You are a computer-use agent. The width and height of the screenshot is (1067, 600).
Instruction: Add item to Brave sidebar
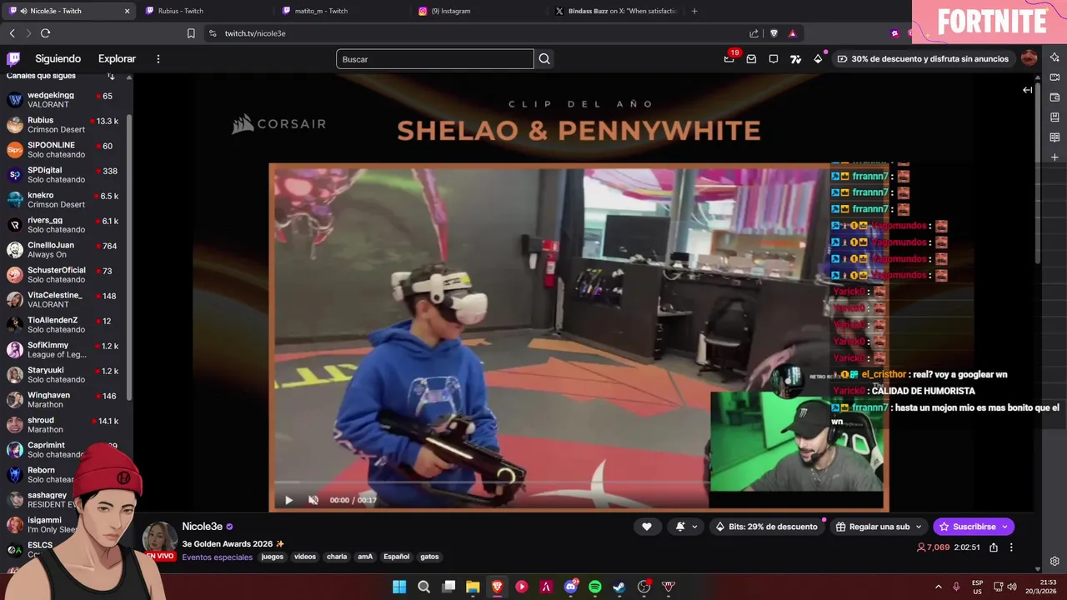(x=1054, y=157)
